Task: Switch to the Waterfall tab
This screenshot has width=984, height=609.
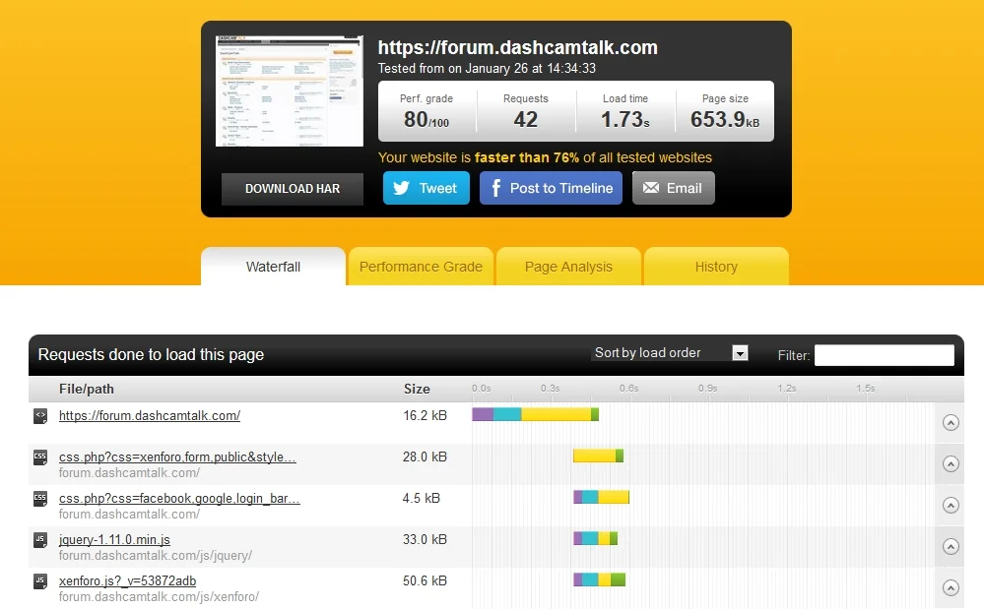Action: pyautogui.click(x=273, y=267)
